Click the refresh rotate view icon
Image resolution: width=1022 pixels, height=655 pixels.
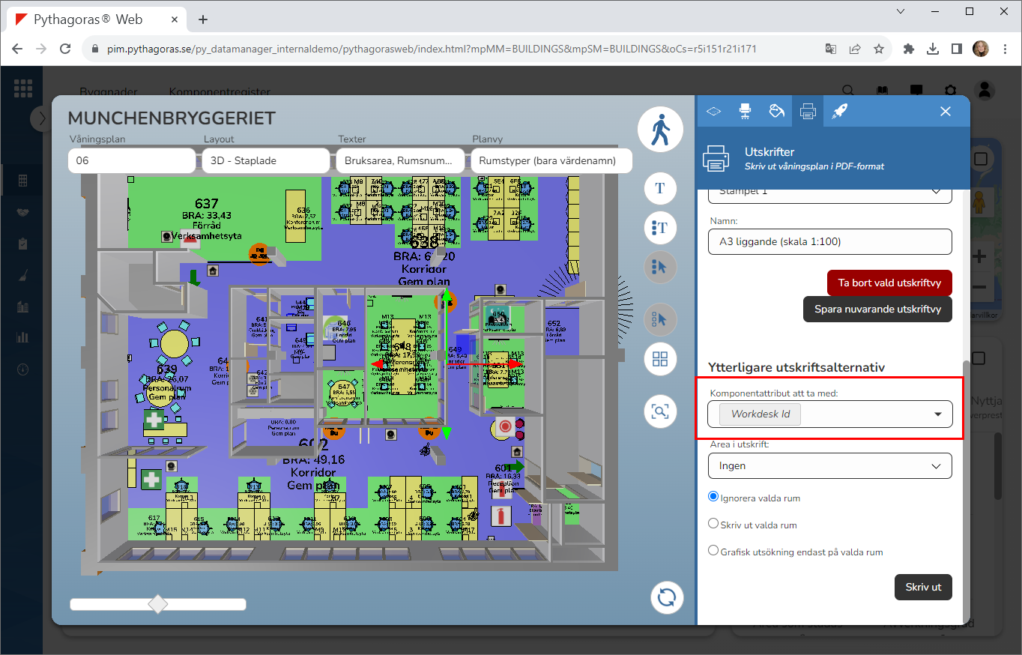(667, 597)
